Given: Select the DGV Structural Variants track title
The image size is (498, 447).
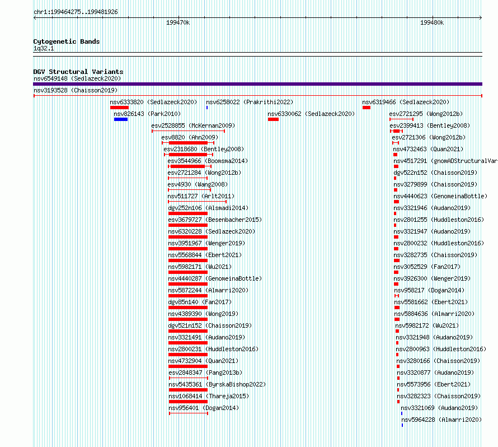Looking at the screenshot, I should (78, 72).
